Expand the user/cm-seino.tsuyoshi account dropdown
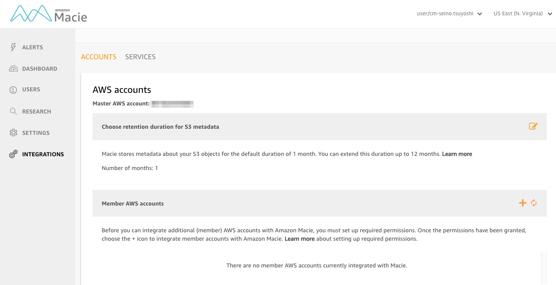Screen dimensions: 556x285 [x=449, y=14]
